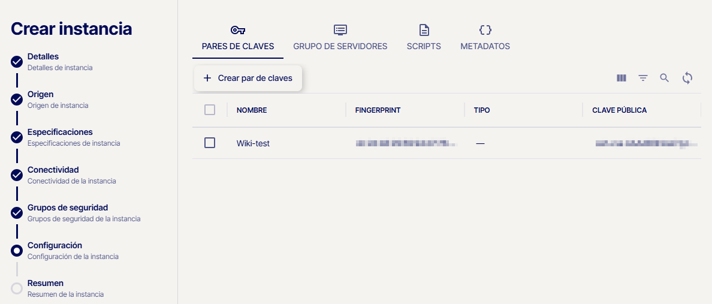Open the Especificaciones step
The width and height of the screenshot is (712, 304).
click(x=60, y=133)
